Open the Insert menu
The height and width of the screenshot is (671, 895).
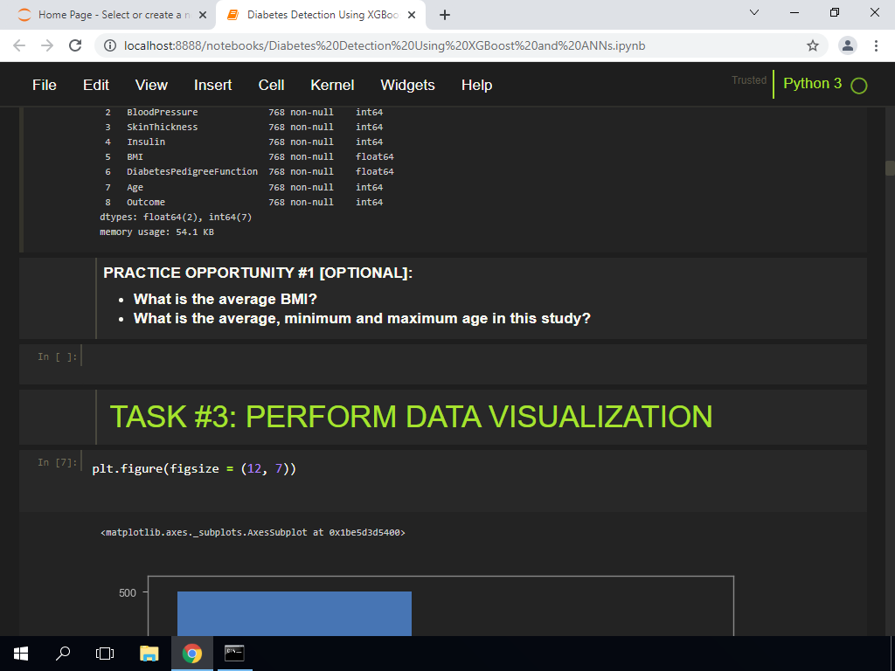point(213,85)
